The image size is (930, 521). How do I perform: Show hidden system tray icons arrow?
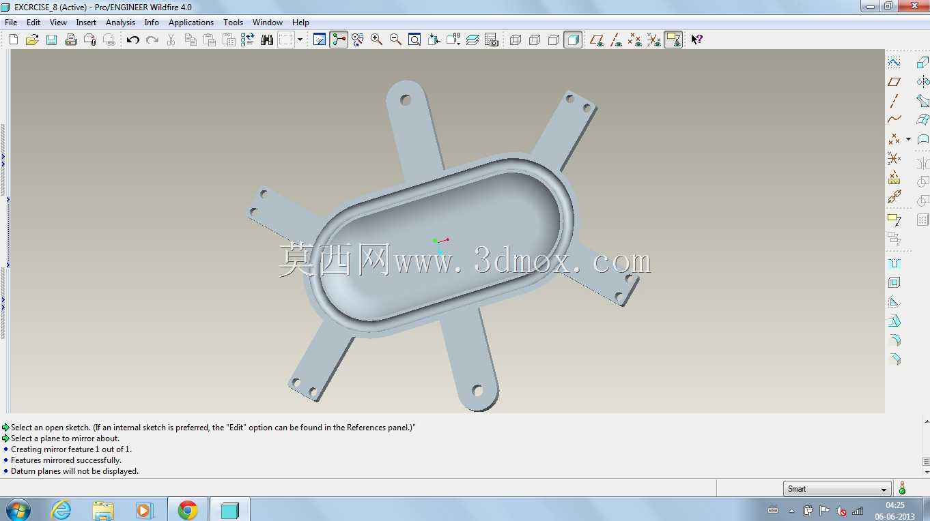[792, 511]
